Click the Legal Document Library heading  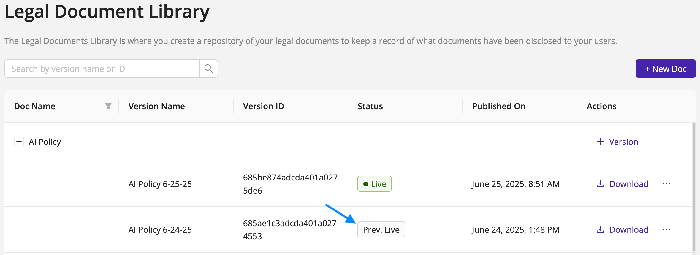[x=107, y=11]
